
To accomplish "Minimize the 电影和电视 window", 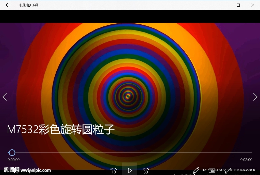I will pos(223,5).
